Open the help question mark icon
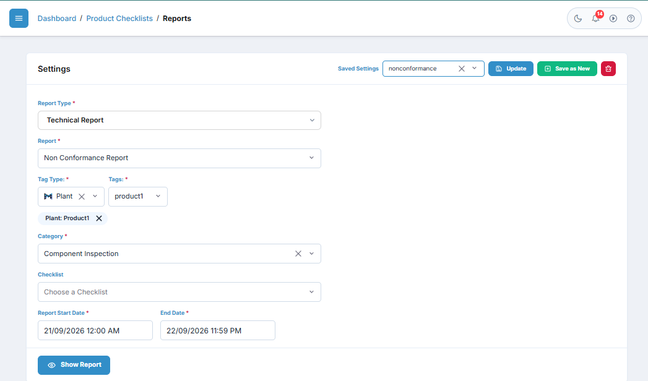 click(631, 18)
